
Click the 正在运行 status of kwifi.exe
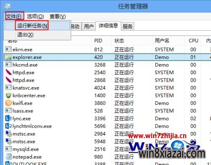(x=124, y=103)
